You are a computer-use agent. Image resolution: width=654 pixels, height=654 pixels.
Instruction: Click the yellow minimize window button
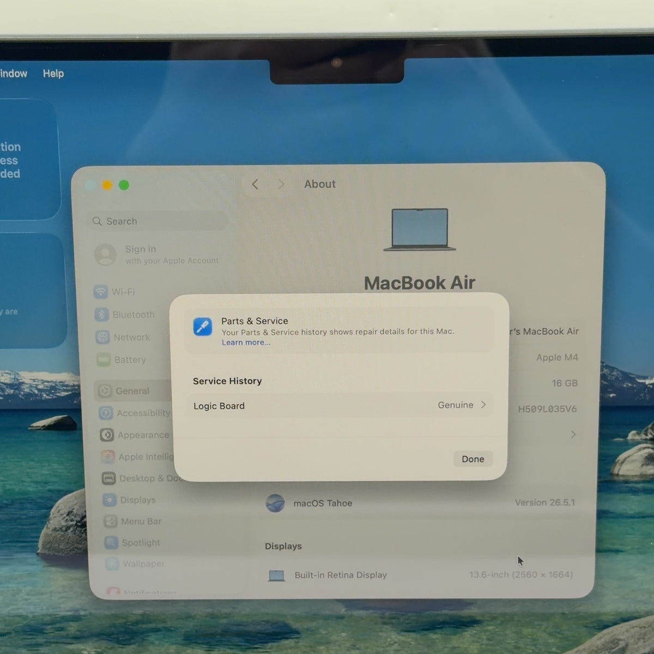107,185
